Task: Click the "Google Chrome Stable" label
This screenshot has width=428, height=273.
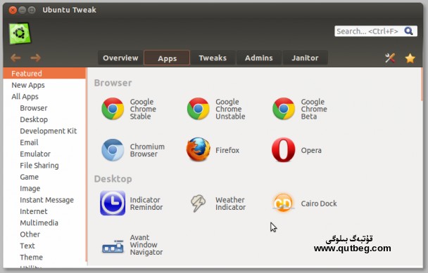Action: (x=143, y=109)
